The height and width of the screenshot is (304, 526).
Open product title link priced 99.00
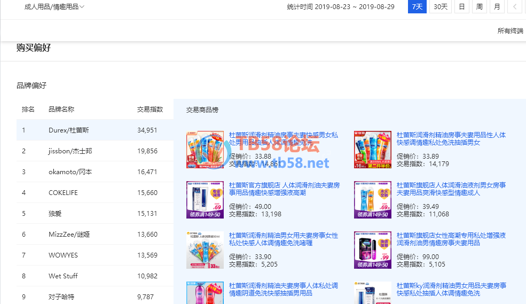coord(451,239)
